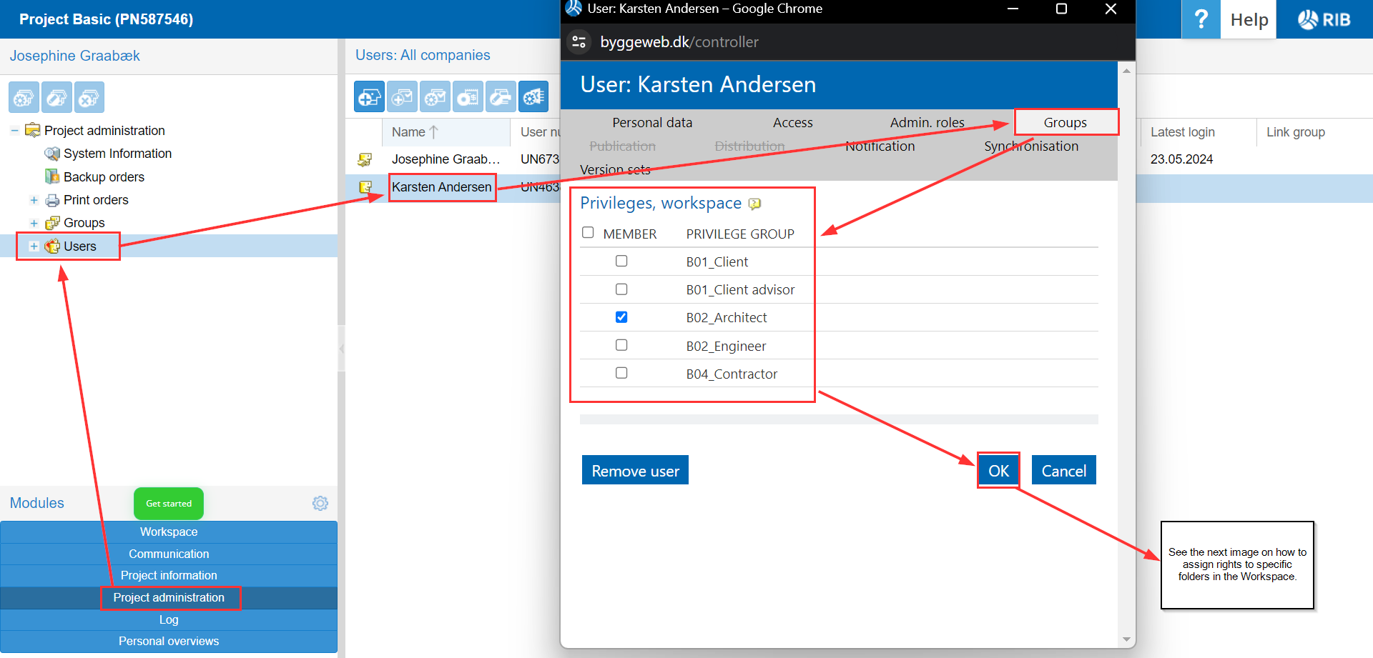1373x658 pixels.
Task: Click the Excel export settings toolbar icon
Action: [x=533, y=97]
